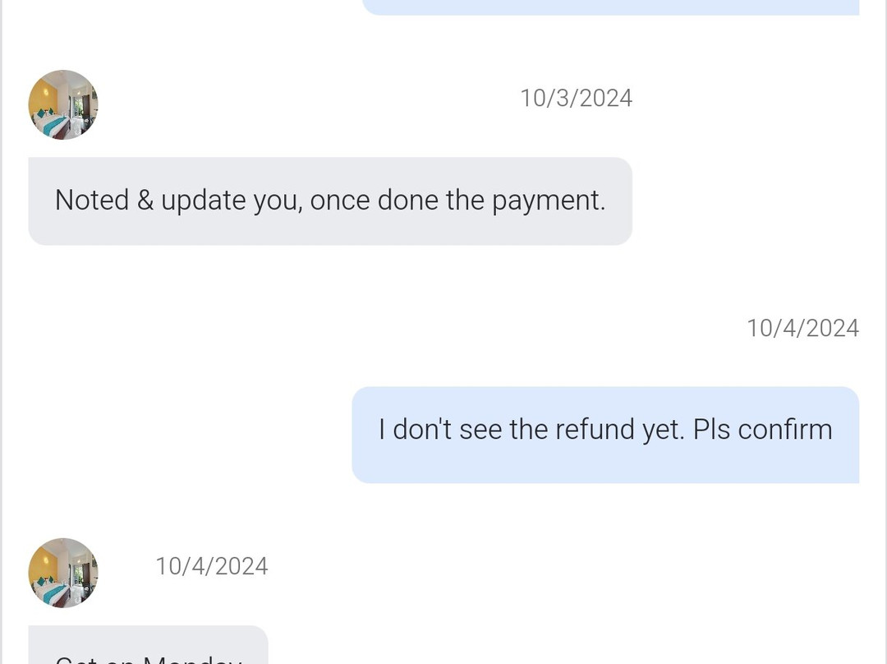887x664 pixels.
Task: Click the word "payment" in the received message
Action: (x=548, y=201)
